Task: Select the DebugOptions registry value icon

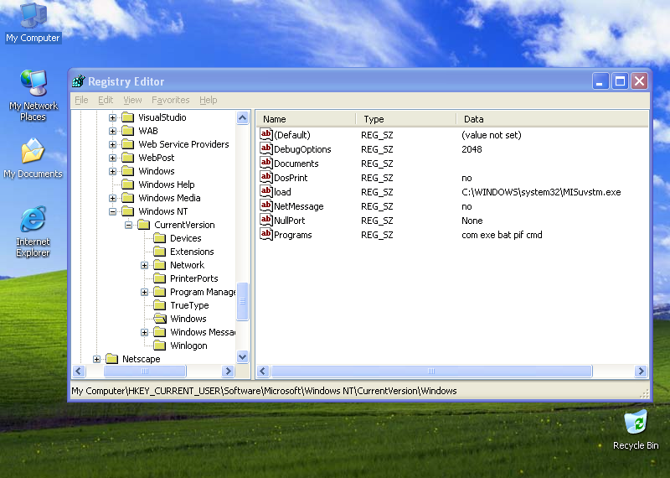Action: click(x=266, y=149)
